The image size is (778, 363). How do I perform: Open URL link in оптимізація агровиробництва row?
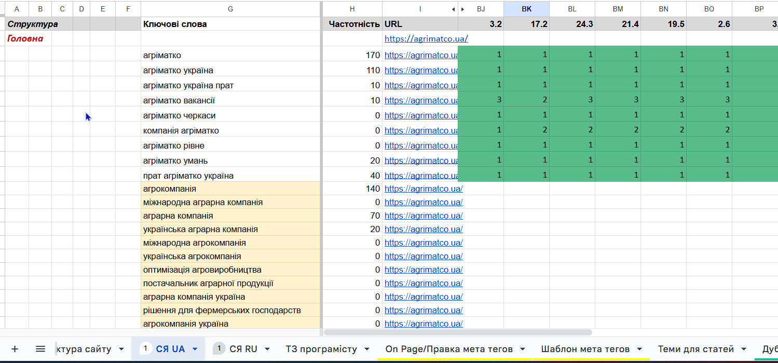point(424,270)
